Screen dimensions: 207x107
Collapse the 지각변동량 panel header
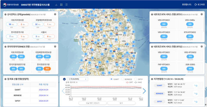tap(152, 79)
